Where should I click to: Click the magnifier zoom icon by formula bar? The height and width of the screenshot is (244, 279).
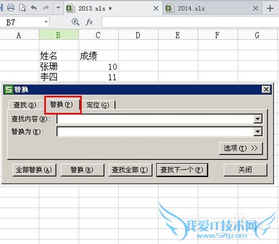(75, 22)
